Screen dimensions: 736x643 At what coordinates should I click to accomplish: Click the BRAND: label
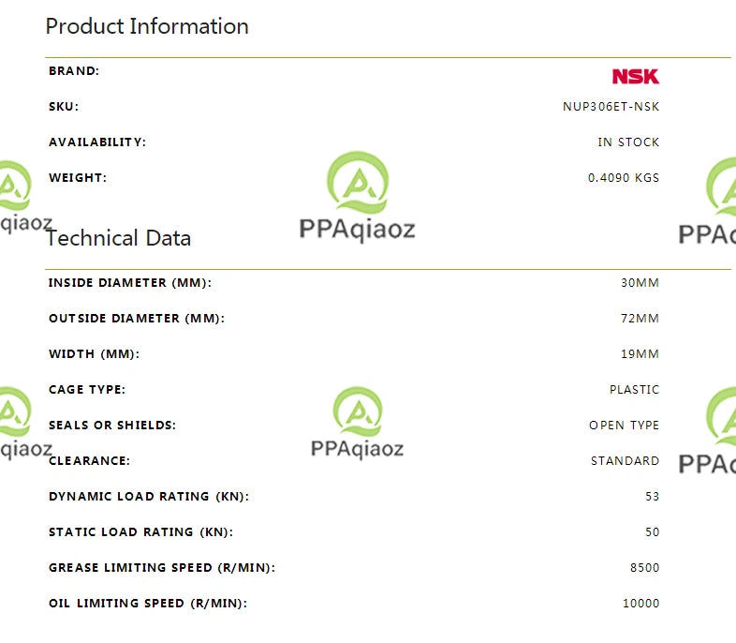pos(74,71)
